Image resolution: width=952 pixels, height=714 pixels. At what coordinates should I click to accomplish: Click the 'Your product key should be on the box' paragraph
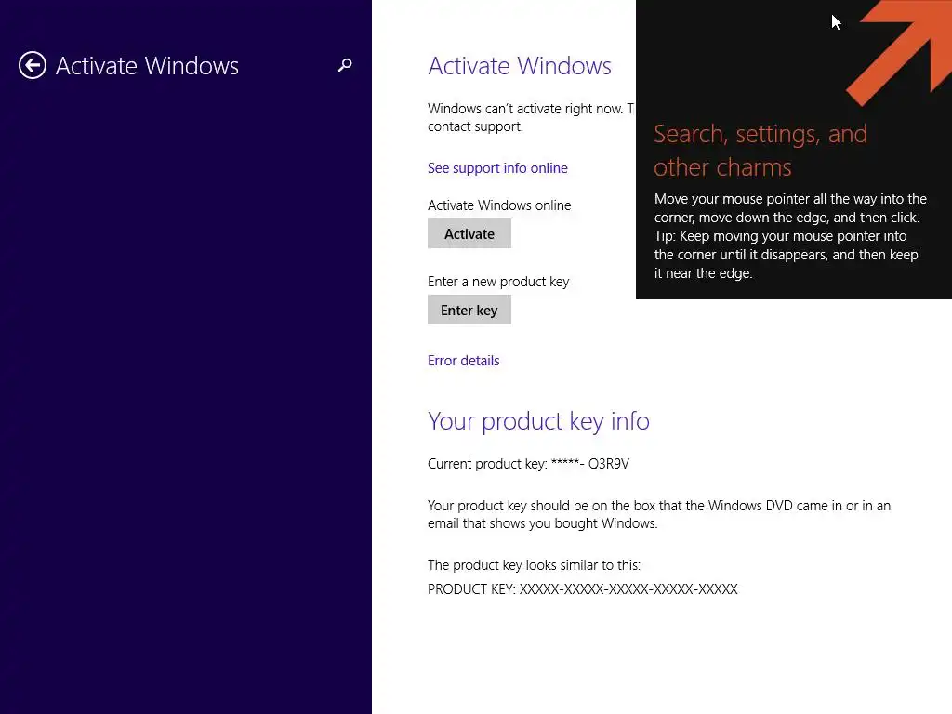[x=659, y=514]
